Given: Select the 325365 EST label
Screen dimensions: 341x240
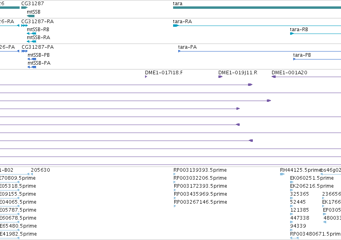Looking at the screenshot, I should (299, 194).
